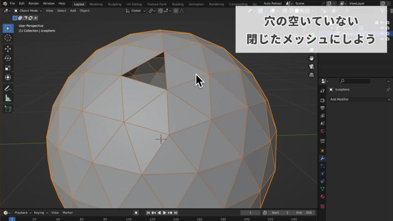Play animation in reverse

(x=159, y=213)
